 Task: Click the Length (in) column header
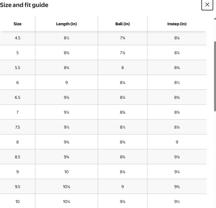66,24
